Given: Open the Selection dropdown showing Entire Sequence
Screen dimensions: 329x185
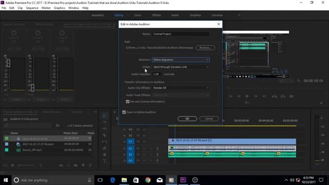Looking at the screenshot, I should 180,60.
